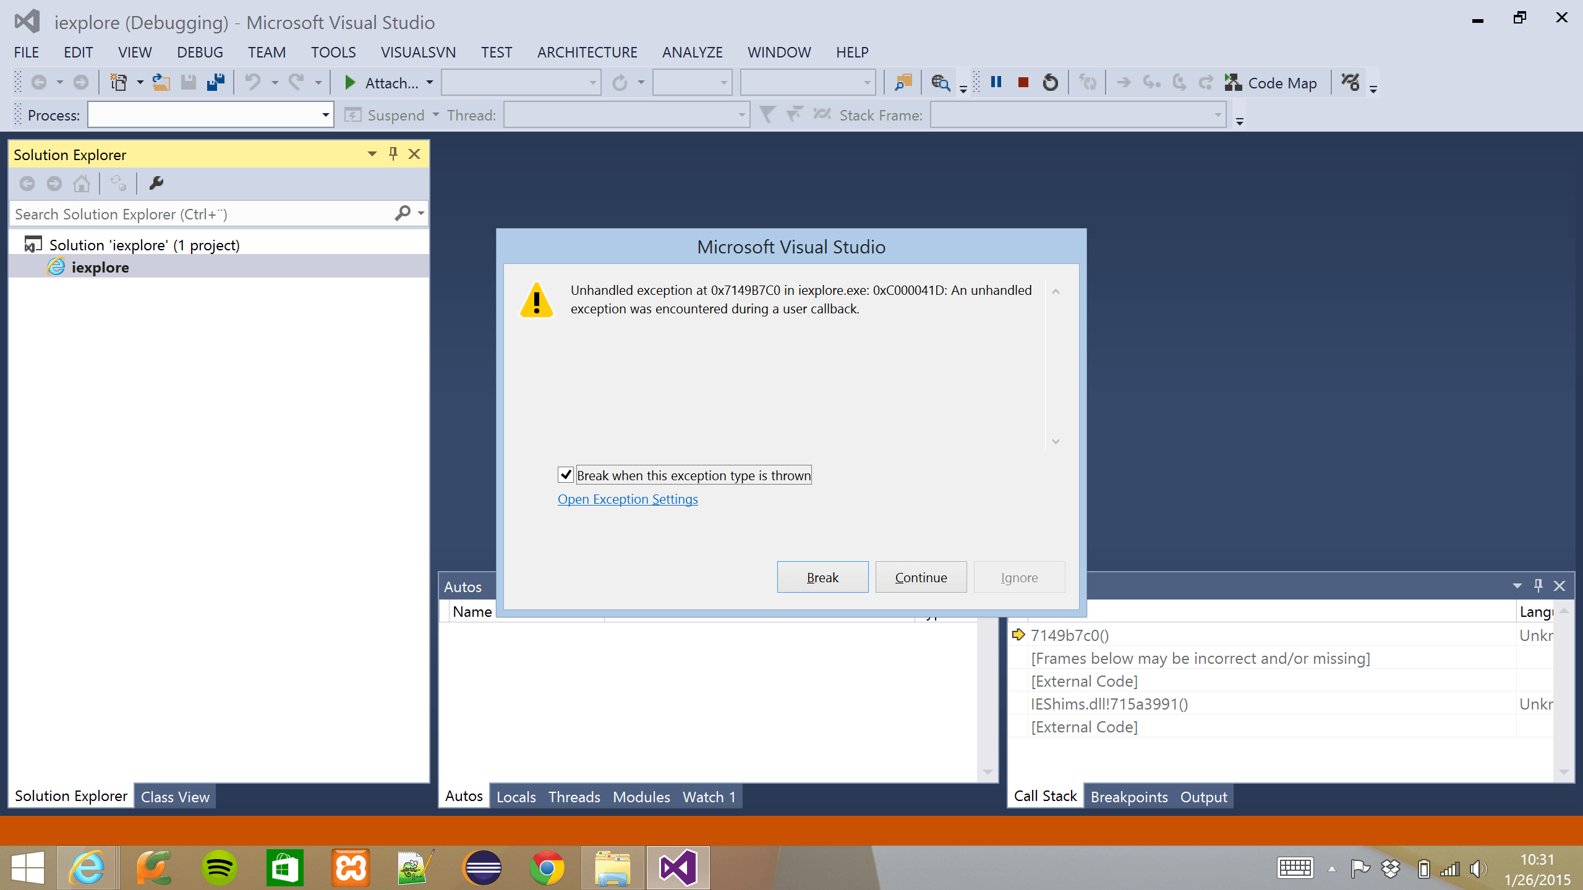Open the Process dropdown list
Image resolution: width=1583 pixels, height=890 pixels.
[x=325, y=115]
